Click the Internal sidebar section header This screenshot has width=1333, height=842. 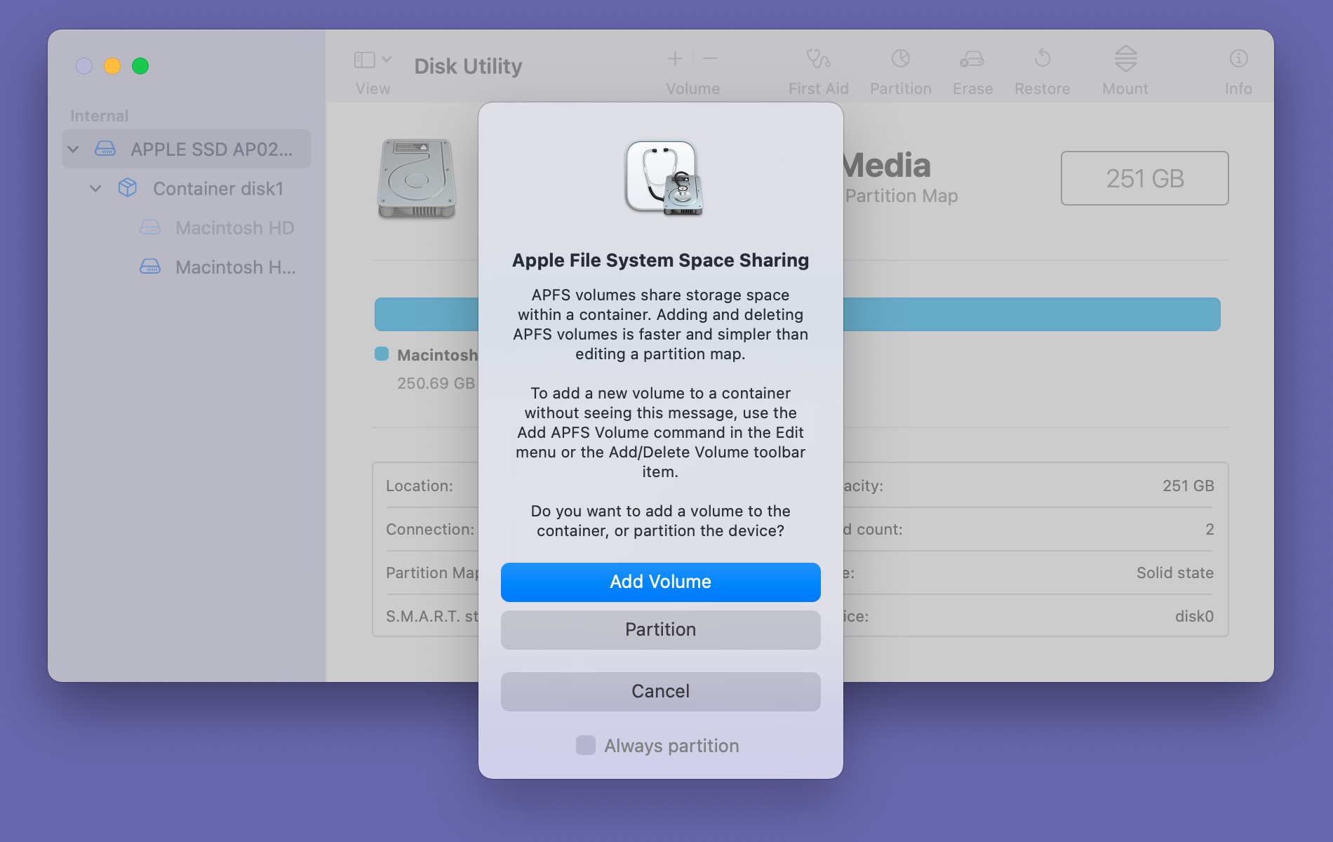click(x=99, y=116)
